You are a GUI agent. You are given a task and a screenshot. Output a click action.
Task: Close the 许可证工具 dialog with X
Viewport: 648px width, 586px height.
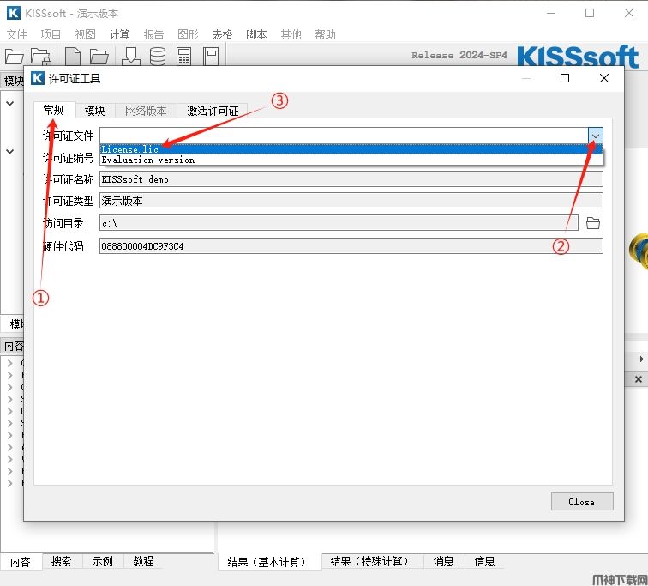(x=603, y=78)
